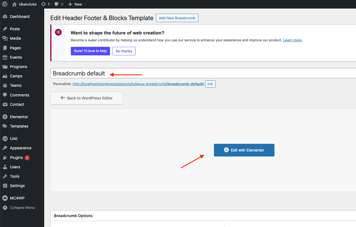Click the comments bubble icon in admin bar
The image size is (356, 227).
[57, 4]
